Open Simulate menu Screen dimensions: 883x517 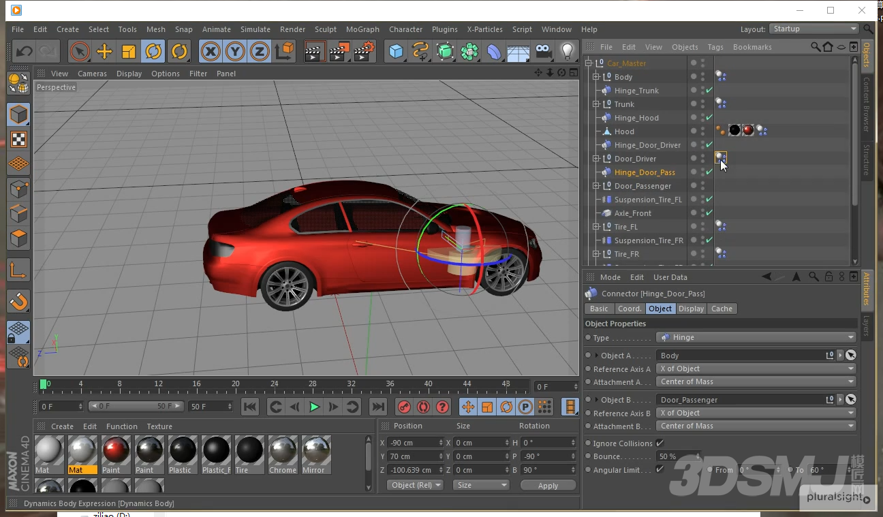pos(255,29)
